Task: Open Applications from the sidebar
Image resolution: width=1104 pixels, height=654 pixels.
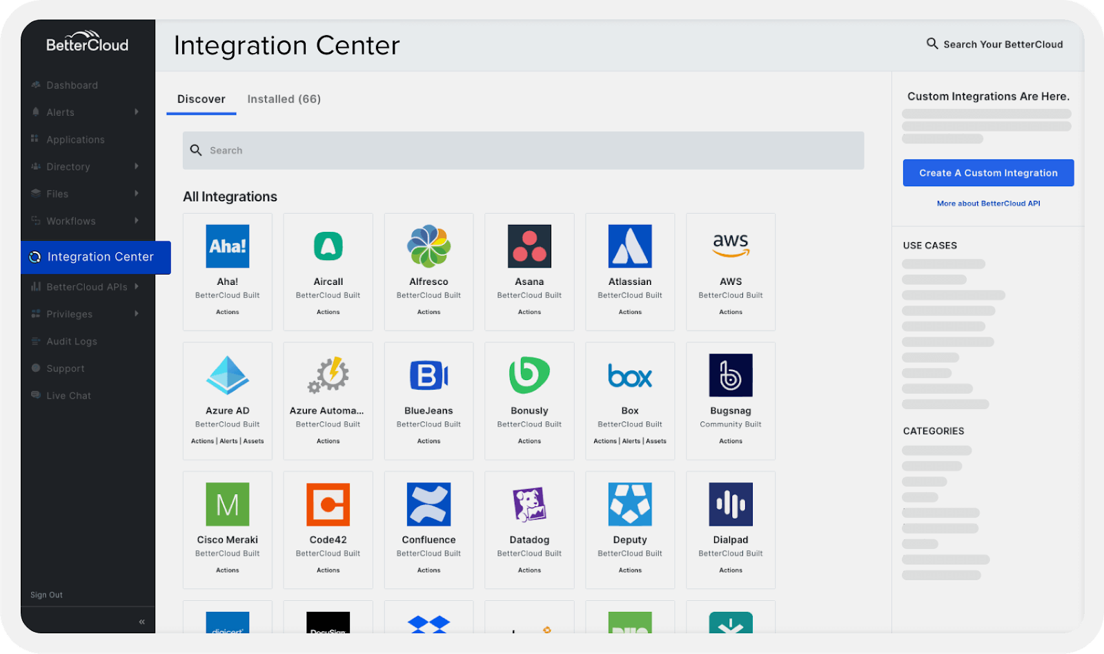Action: (76, 139)
